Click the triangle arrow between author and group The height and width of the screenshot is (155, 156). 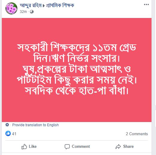point(44,6)
